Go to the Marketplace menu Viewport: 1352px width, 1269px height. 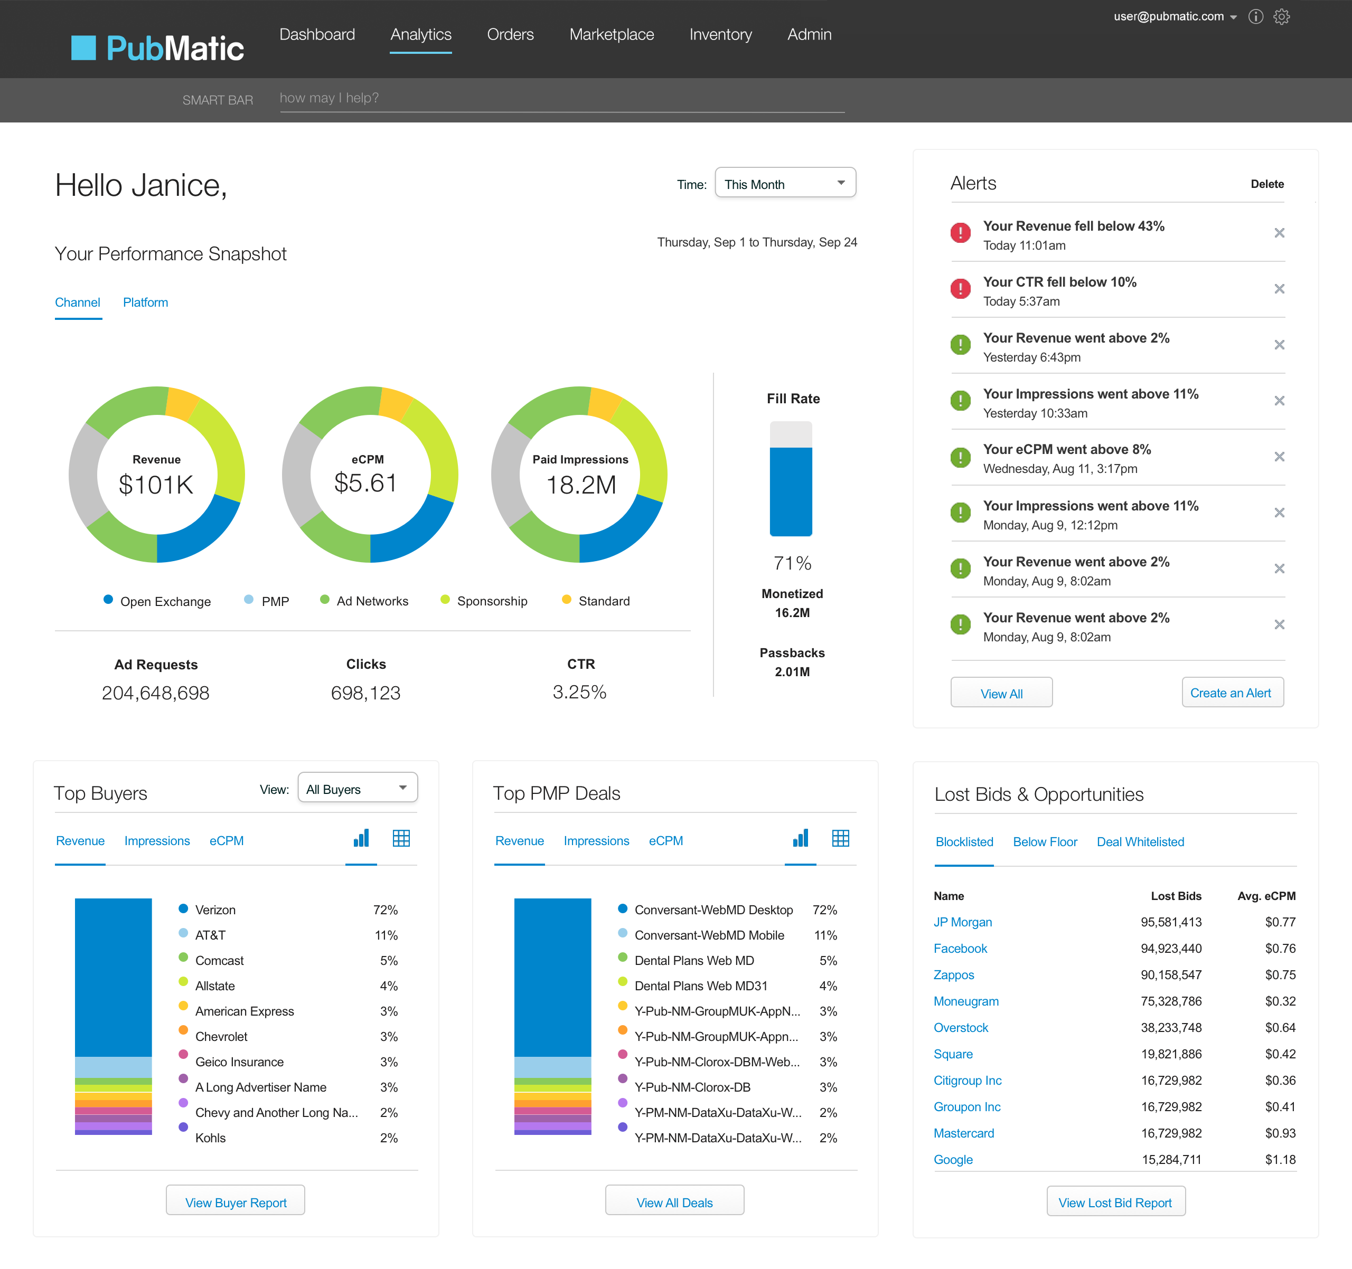[612, 35]
